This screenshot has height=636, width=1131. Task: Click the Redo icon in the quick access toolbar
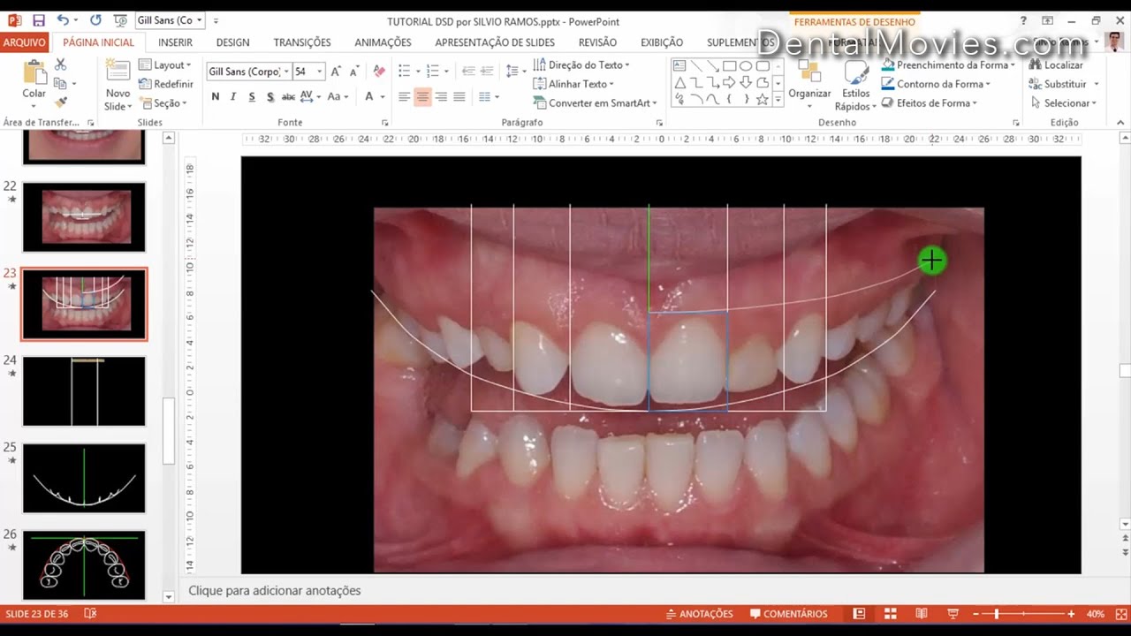[x=95, y=19]
